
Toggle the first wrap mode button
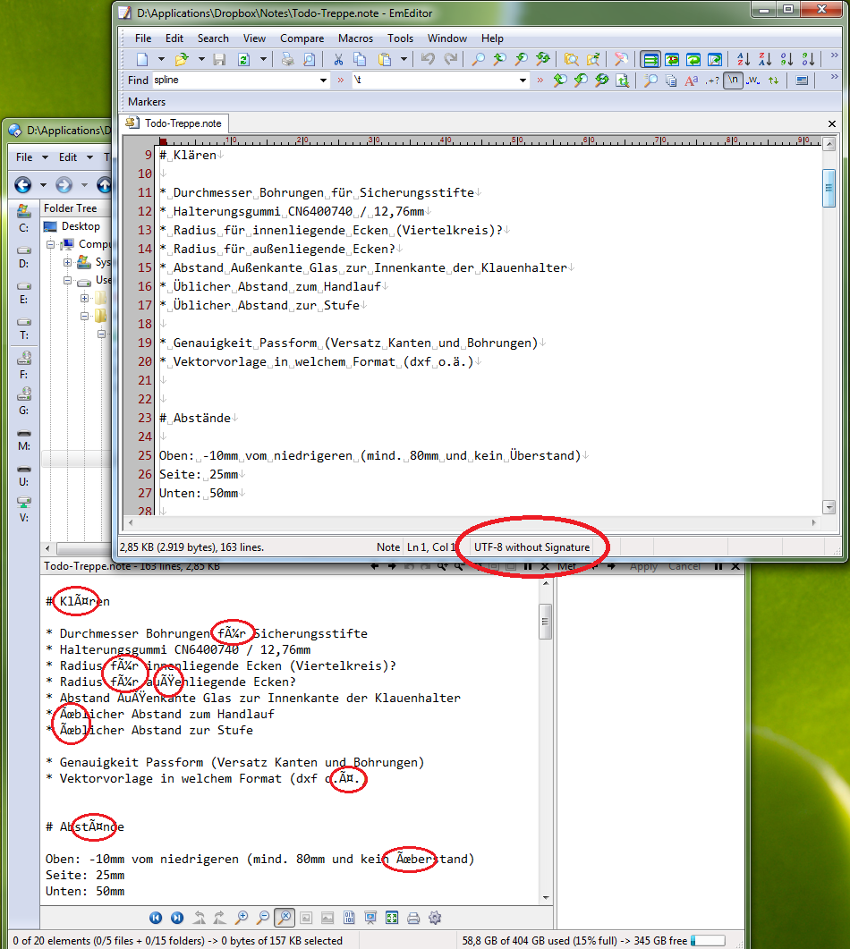pyautogui.click(x=650, y=60)
